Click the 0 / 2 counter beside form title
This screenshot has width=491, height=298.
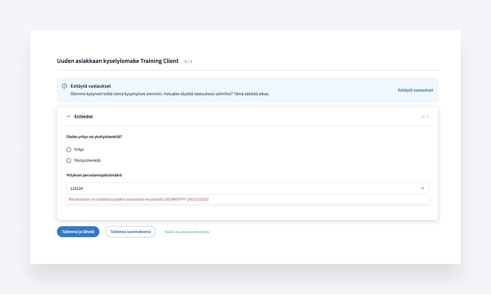[x=188, y=62]
